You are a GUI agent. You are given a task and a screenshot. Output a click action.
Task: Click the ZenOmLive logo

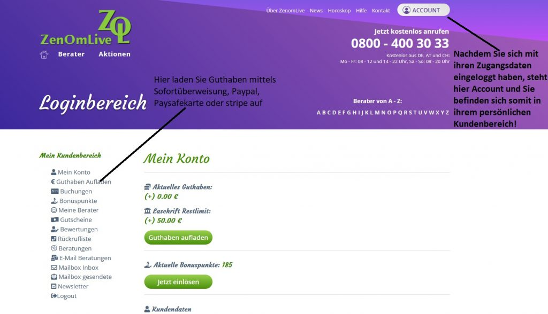pyautogui.click(x=86, y=28)
